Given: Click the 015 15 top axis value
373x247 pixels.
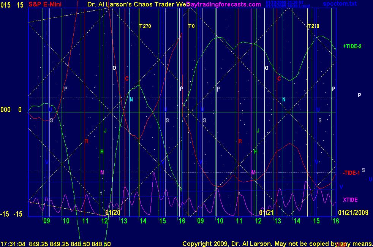Looking at the screenshot, I should [x=12, y=5].
